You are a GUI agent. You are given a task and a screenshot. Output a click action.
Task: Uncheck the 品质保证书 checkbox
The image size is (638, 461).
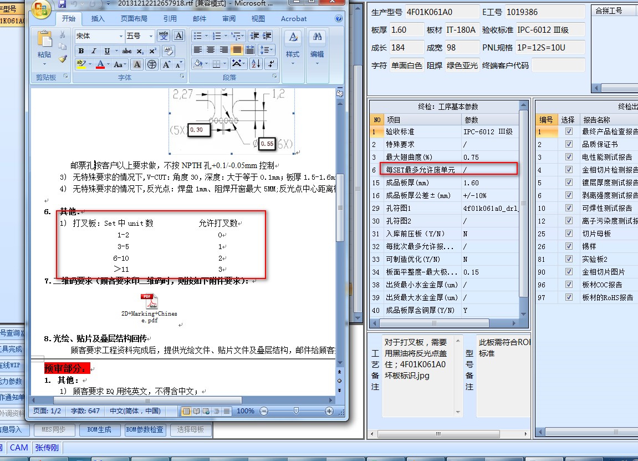[569, 144]
